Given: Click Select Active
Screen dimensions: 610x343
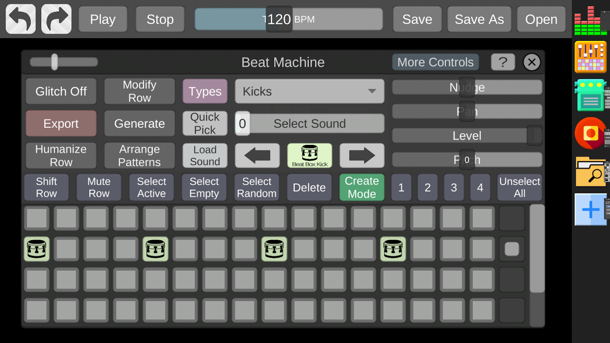Looking at the screenshot, I should click(151, 187).
